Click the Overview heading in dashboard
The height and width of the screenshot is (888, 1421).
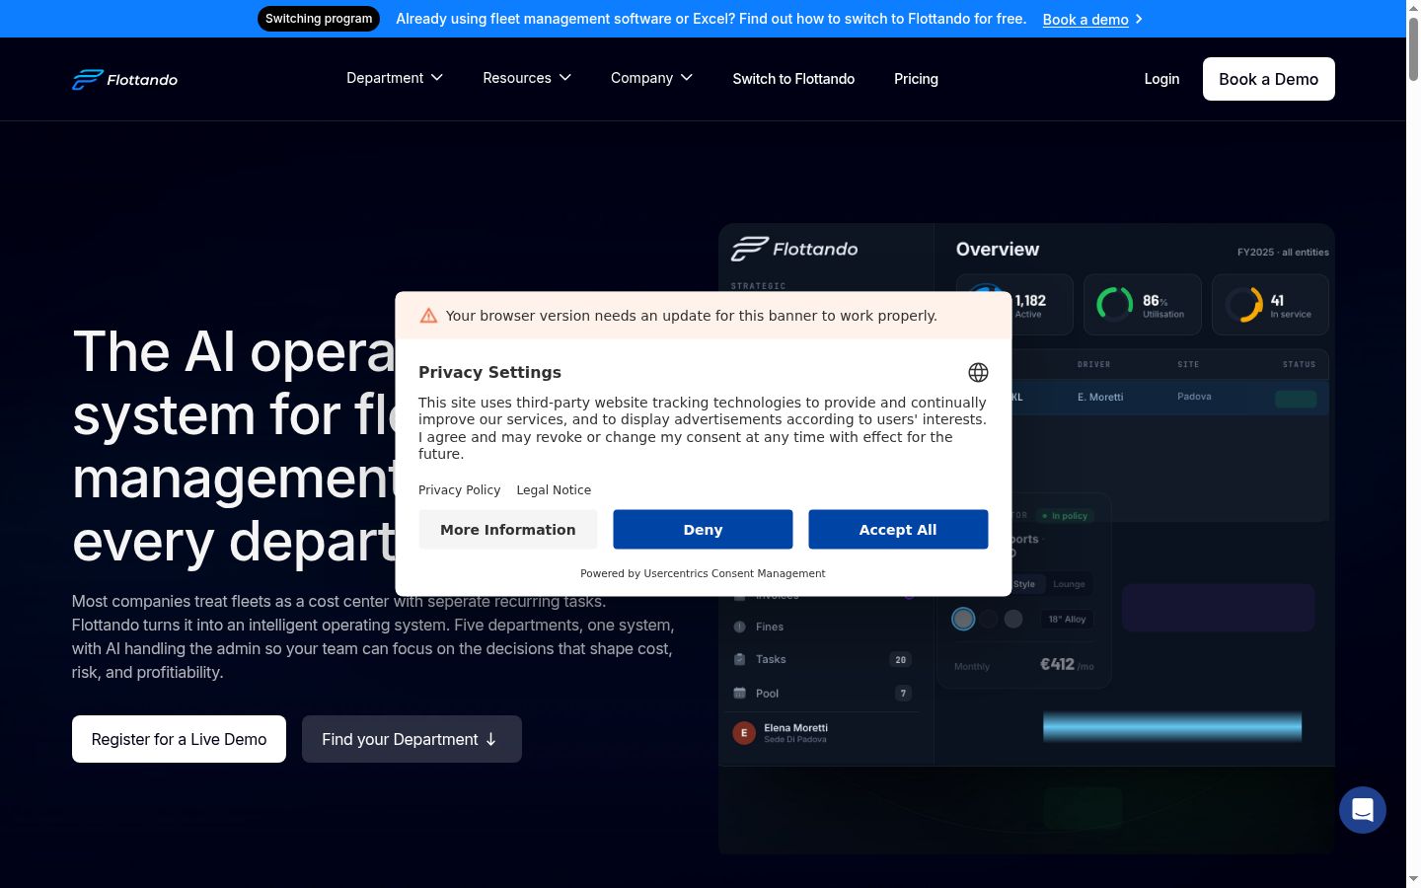(x=998, y=250)
